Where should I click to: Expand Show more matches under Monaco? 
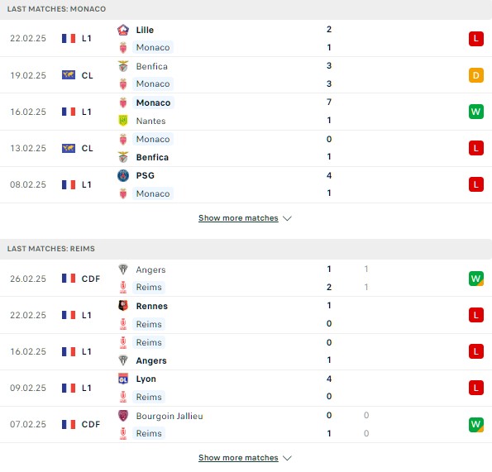coord(238,218)
